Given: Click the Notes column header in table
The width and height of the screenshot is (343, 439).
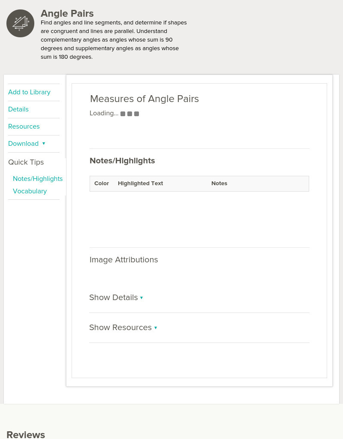Looking at the screenshot, I should click(219, 183).
